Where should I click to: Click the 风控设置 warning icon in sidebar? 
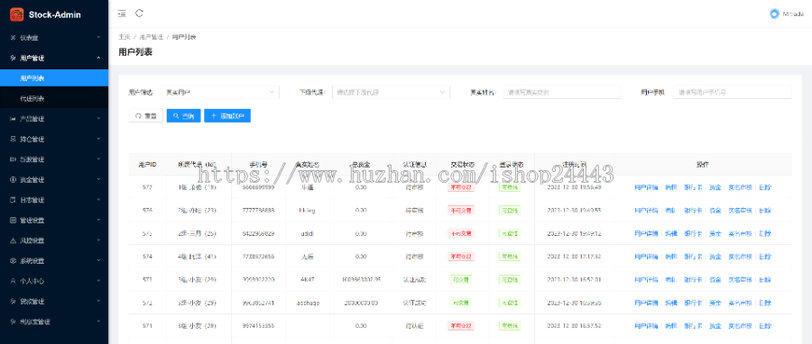coord(14,240)
